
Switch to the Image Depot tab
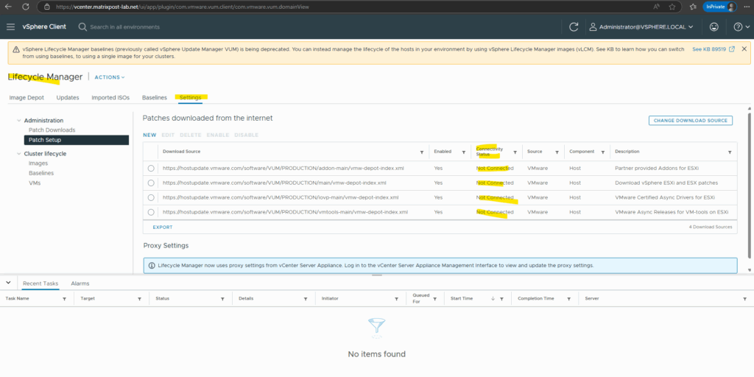click(x=27, y=97)
